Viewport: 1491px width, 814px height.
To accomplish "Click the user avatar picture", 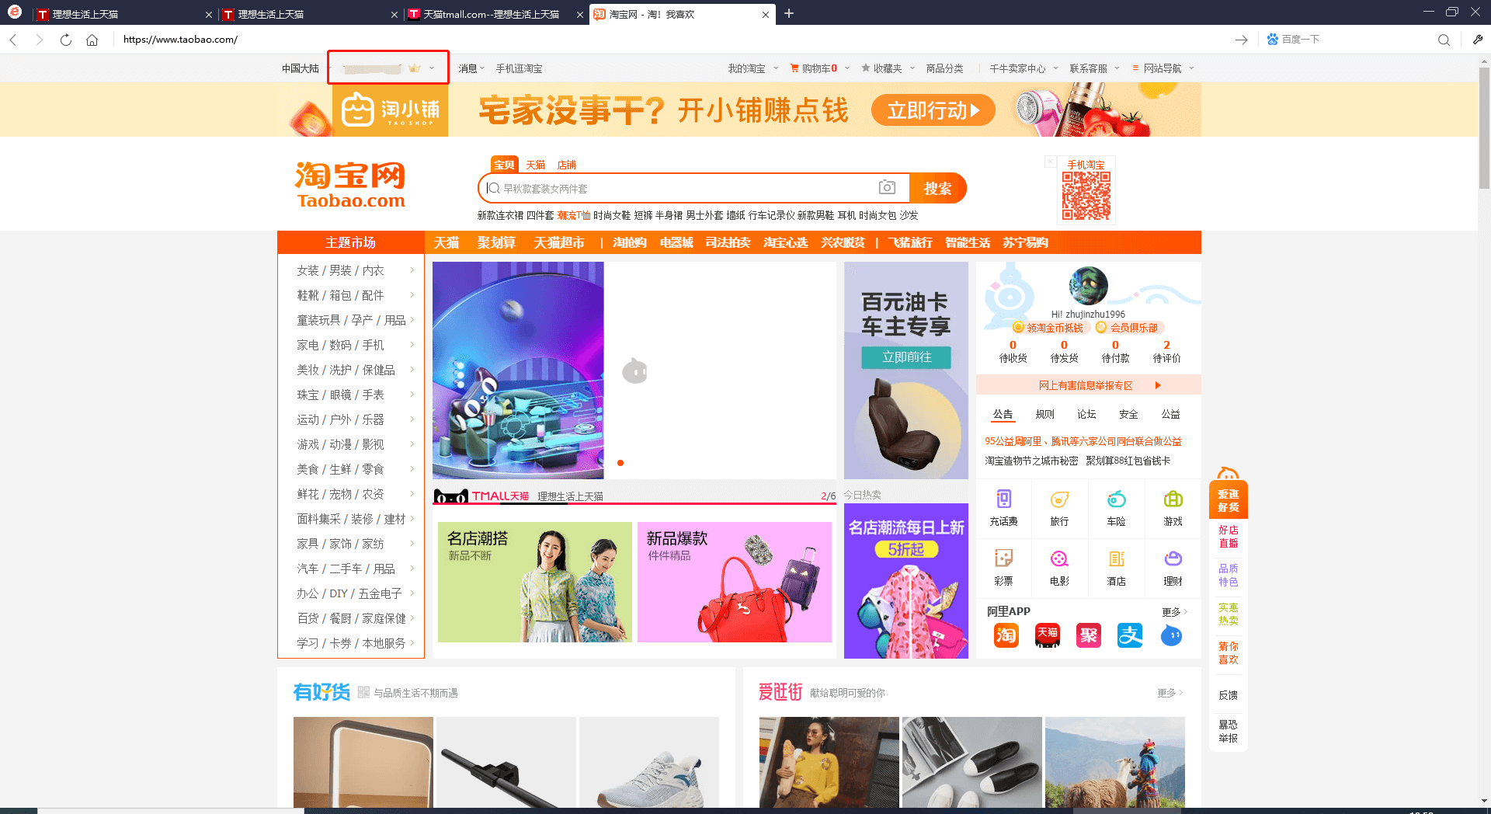I will tap(1089, 286).
